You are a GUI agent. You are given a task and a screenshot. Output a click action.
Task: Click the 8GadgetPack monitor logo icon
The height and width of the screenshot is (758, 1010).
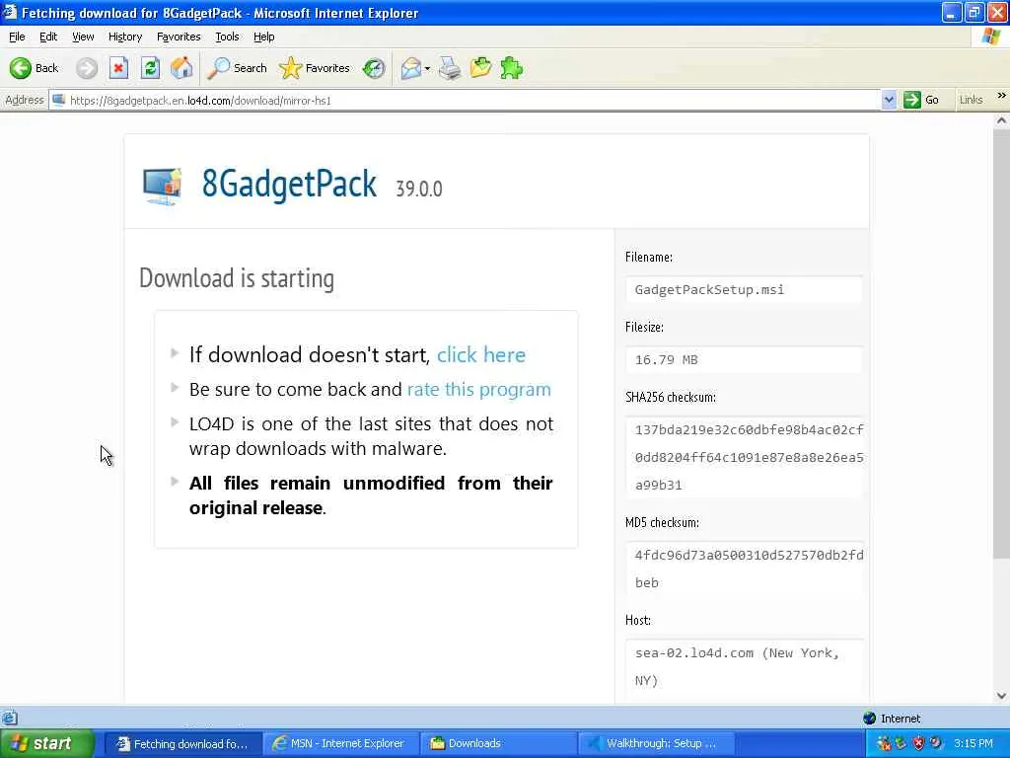(163, 187)
